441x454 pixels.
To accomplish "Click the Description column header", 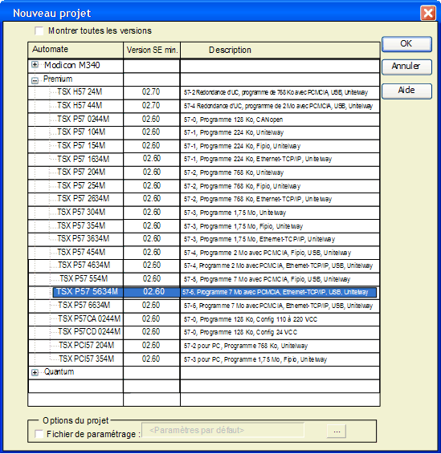I will 280,50.
